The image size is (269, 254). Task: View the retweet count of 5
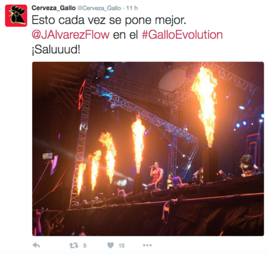pos(85,245)
